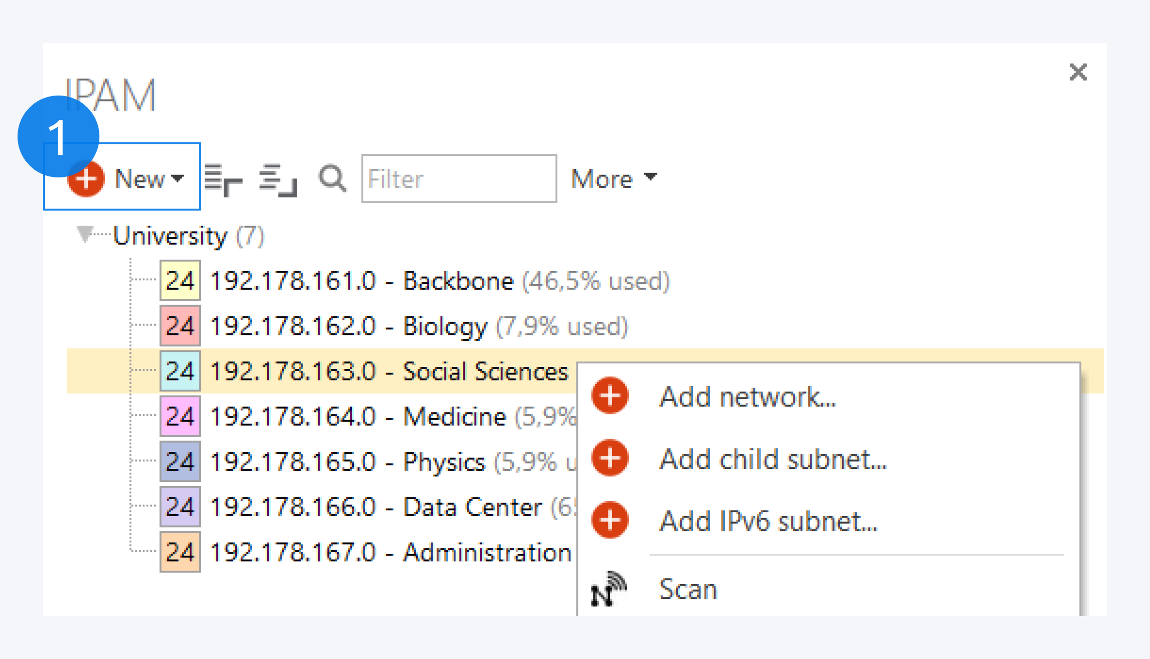Focus the Filter text field
This screenshot has width=1150, height=659.
[x=459, y=179]
